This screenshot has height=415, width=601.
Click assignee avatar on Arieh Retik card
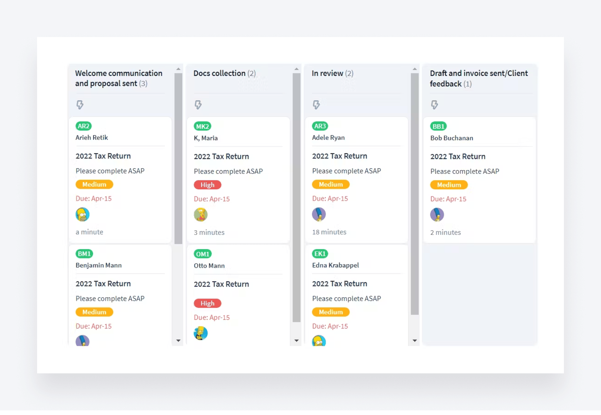[83, 214]
